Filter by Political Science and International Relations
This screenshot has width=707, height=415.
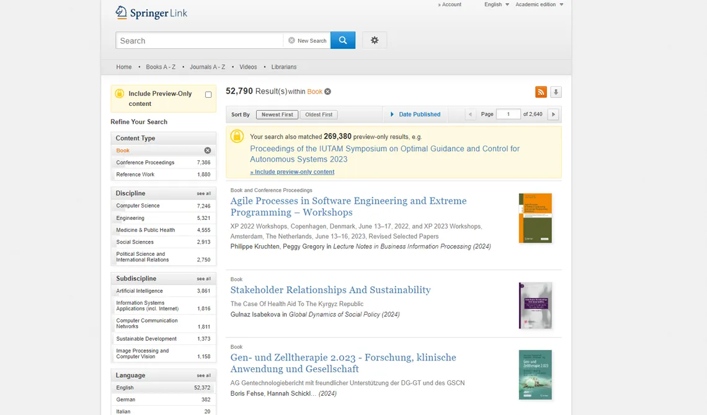pos(163,256)
